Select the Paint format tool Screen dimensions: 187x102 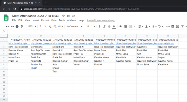coord(22,27)
